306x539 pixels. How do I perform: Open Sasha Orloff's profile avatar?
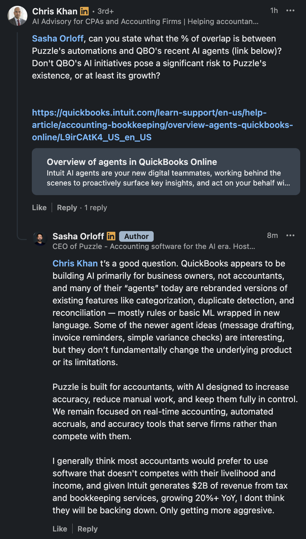[40, 239]
